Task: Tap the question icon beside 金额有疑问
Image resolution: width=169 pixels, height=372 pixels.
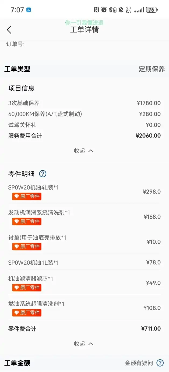Action: [160, 363]
